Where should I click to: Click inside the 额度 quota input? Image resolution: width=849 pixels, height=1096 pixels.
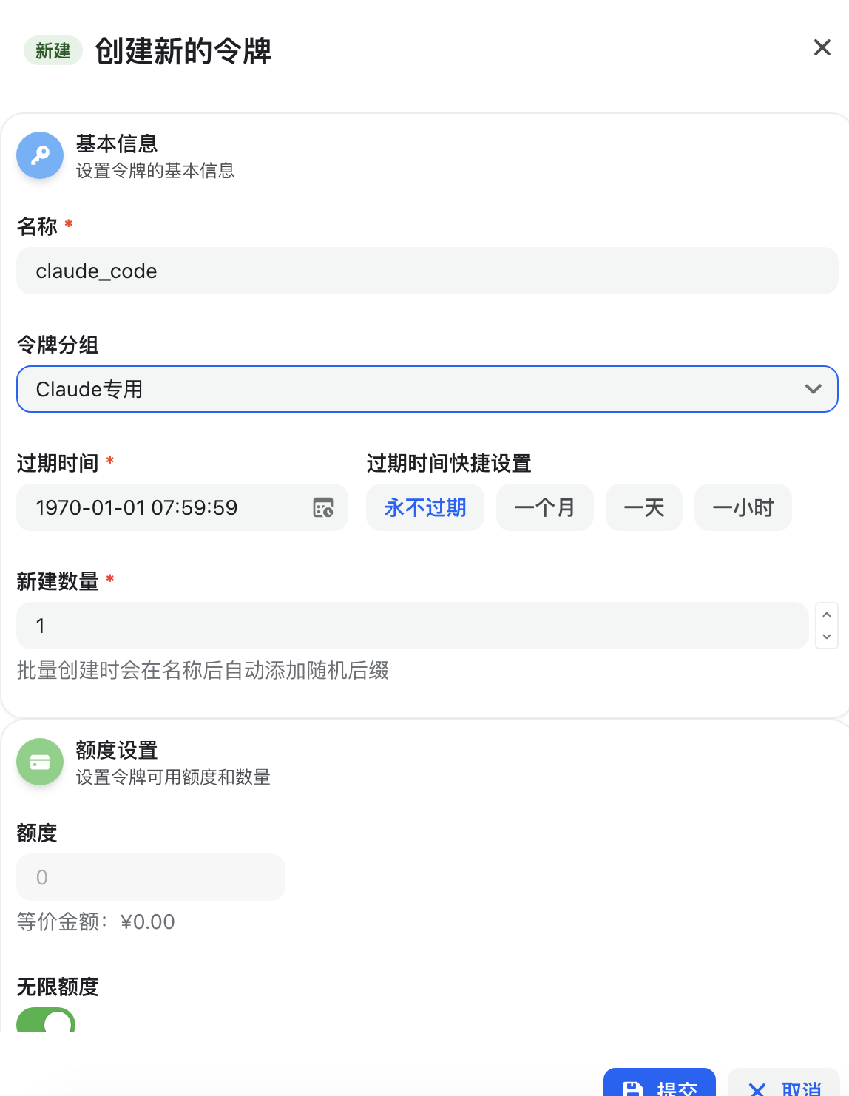pyautogui.click(x=150, y=876)
